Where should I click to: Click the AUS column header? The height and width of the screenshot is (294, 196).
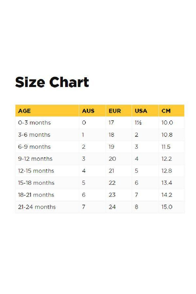pos(88,111)
